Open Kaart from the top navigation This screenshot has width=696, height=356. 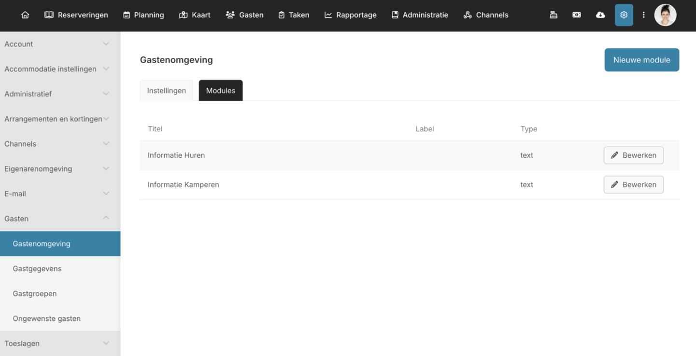pos(195,15)
